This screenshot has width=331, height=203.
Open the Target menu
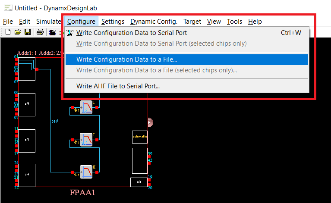[x=192, y=22]
